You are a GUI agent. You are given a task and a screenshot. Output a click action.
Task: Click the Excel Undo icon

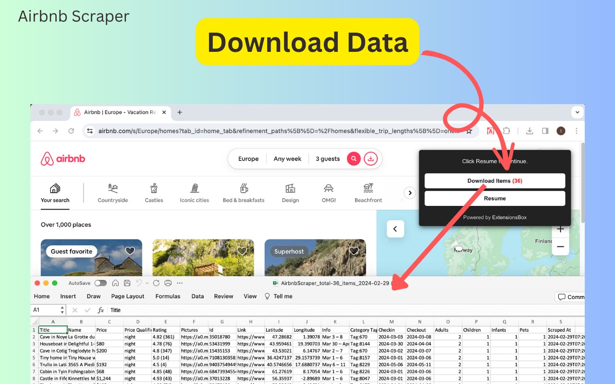[139, 283]
